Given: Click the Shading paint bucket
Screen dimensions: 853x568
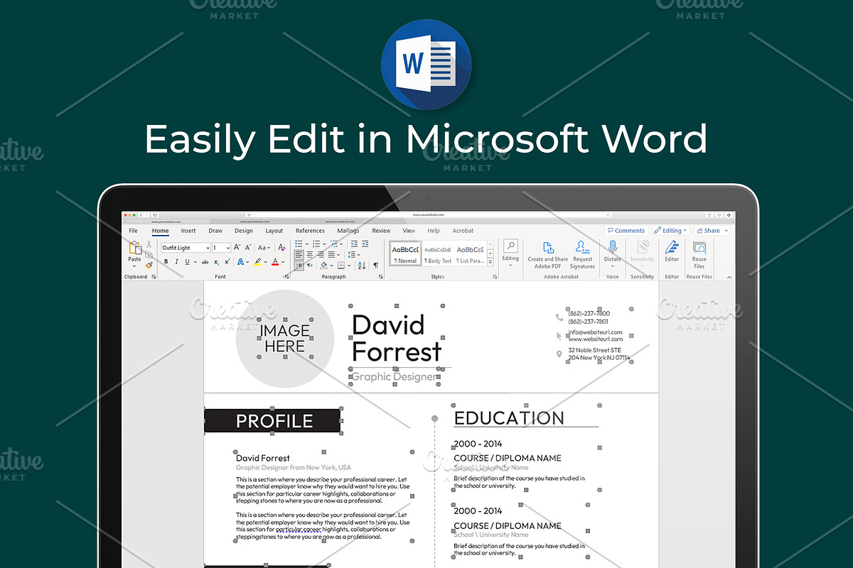Looking at the screenshot, I should click(x=323, y=266).
